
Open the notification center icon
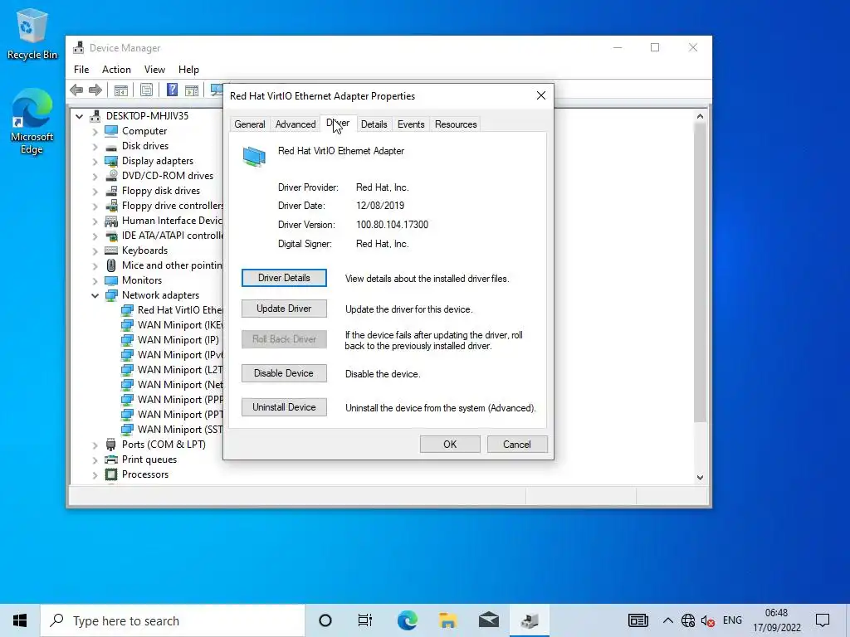click(x=823, y=620)
